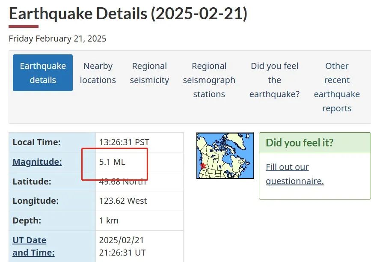Open the Canada location map thumbnail

225,155
